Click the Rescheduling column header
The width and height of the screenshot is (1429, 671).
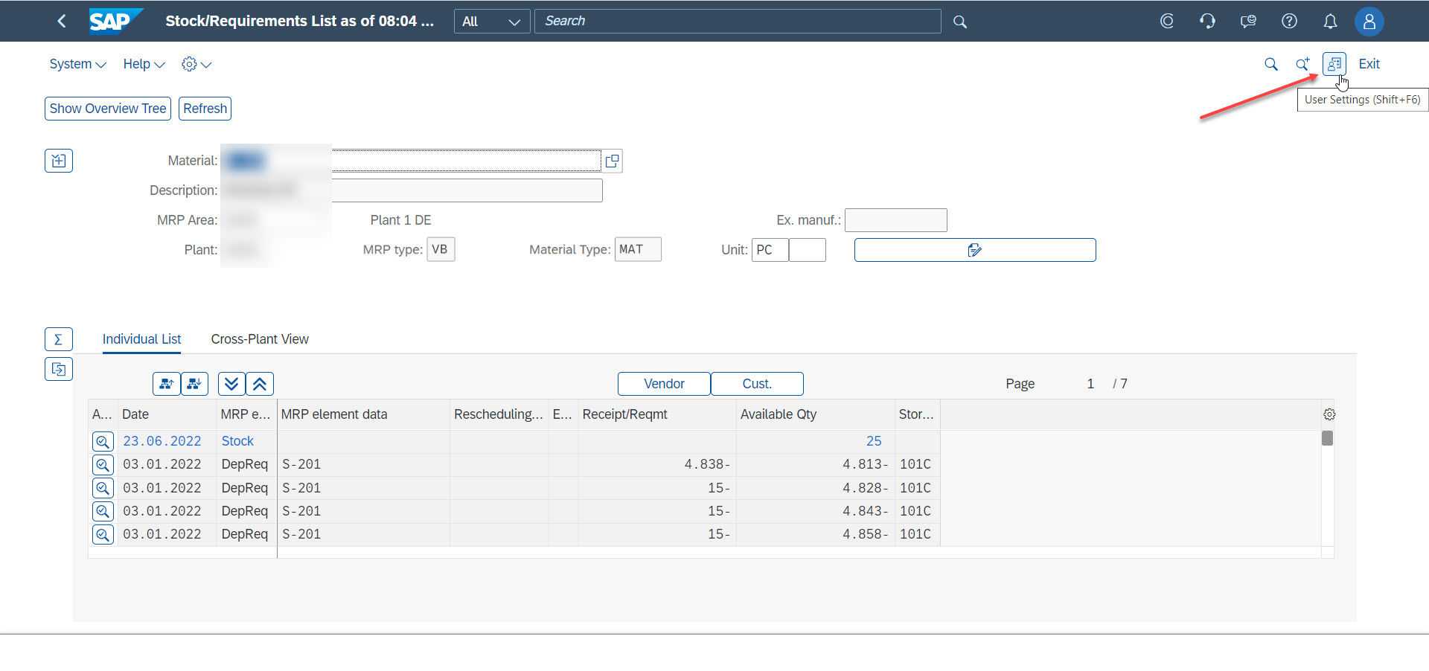[x=499, y=414]
